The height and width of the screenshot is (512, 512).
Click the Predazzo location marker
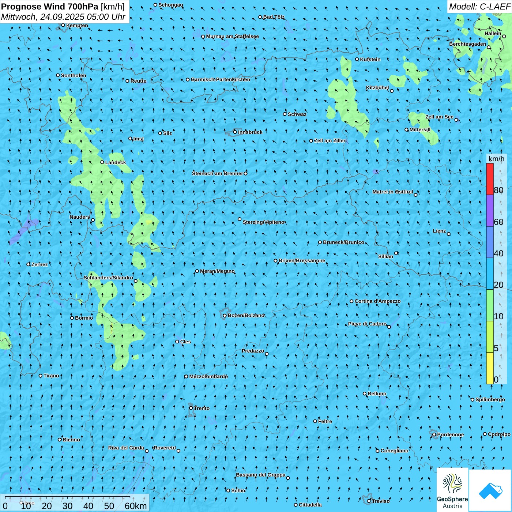(267, 354)
